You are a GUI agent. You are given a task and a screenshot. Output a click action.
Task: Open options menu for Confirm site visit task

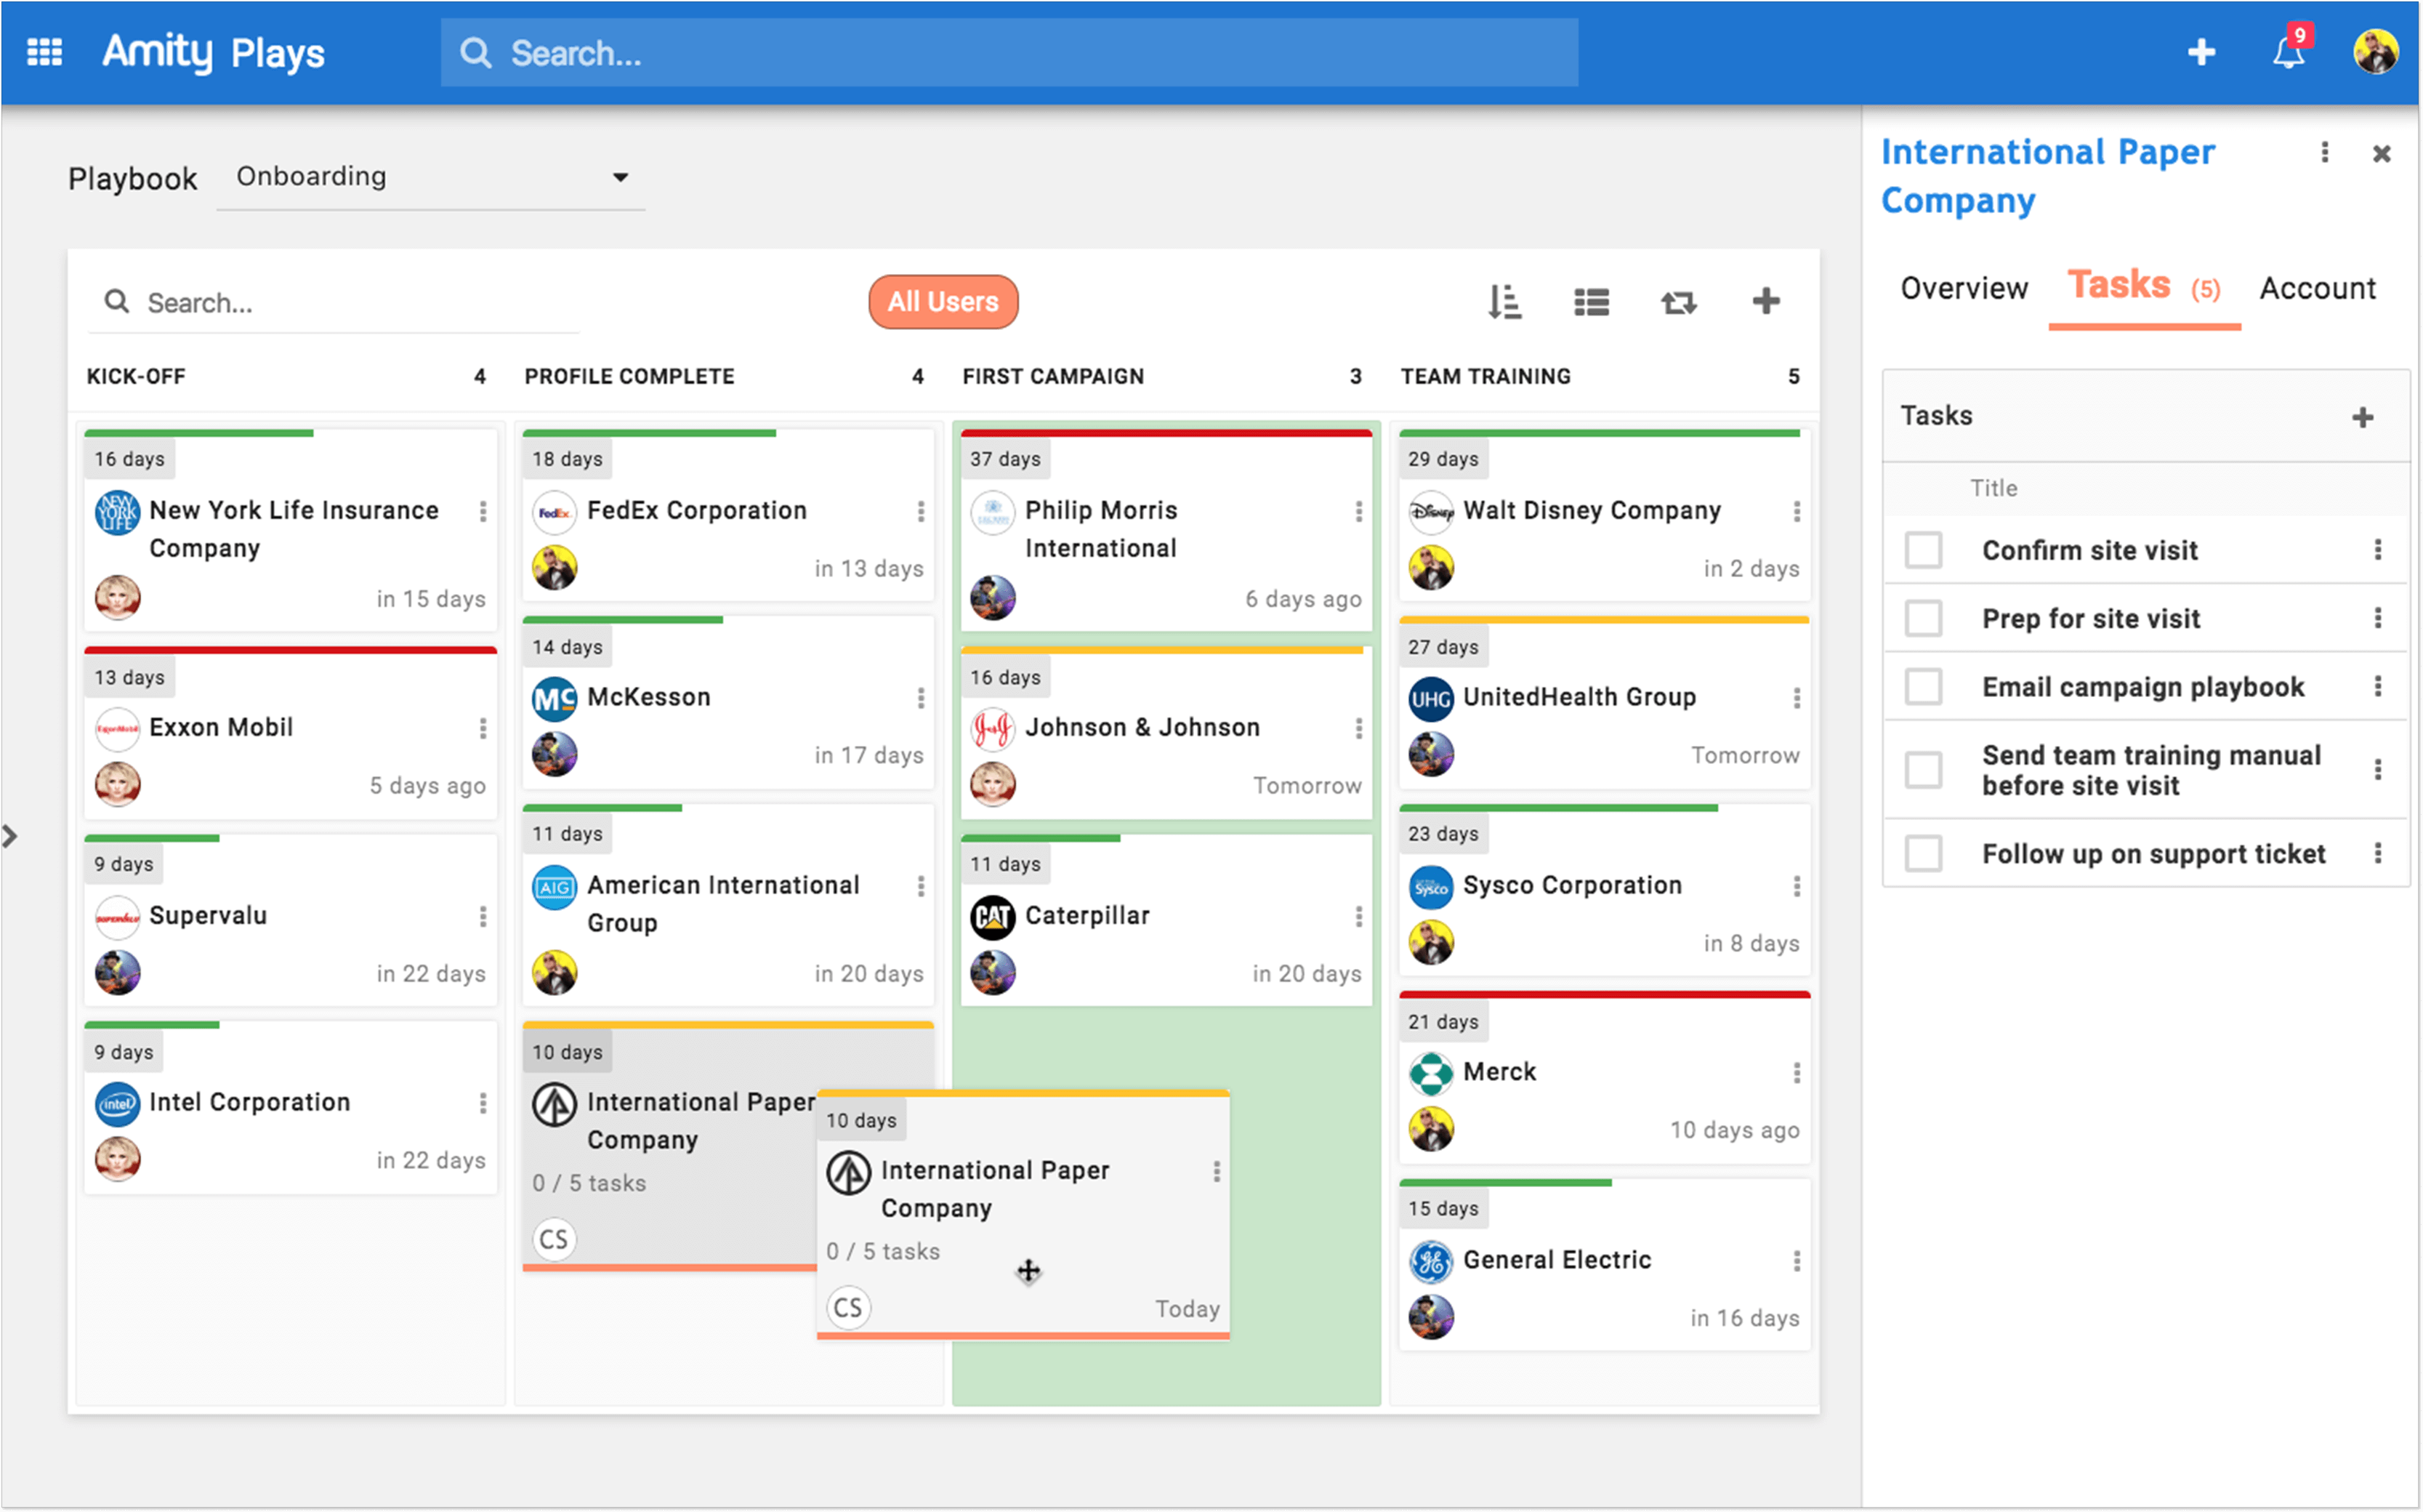[2377, 549]
